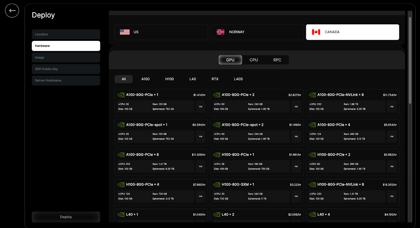420x228 pixels.
Task: Select the A100-80G-PCIe * 8 title
Action: coord(143,155)
